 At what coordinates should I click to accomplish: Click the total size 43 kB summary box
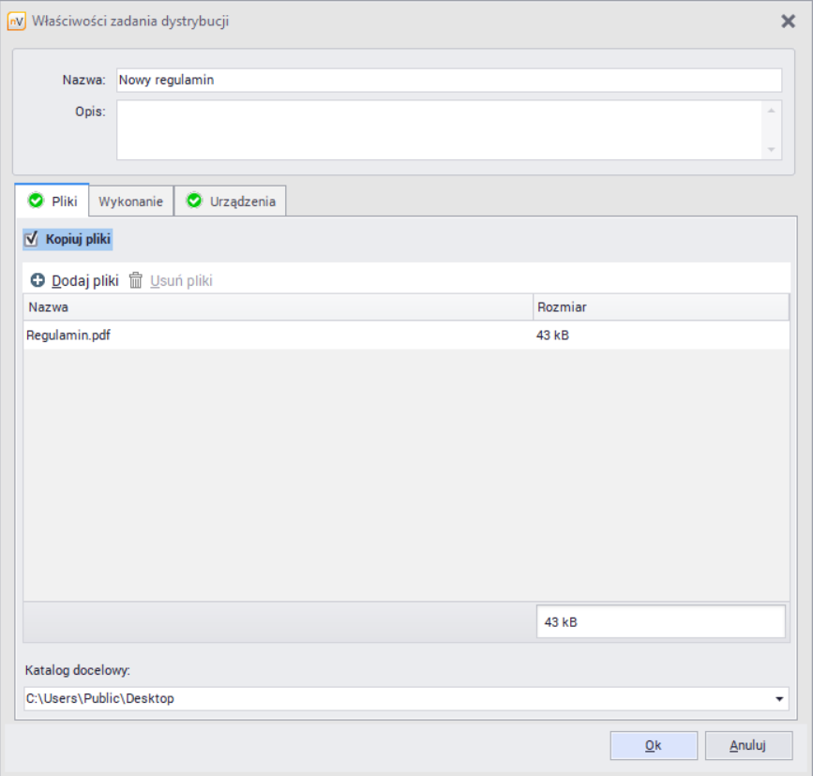click(660, 622)
